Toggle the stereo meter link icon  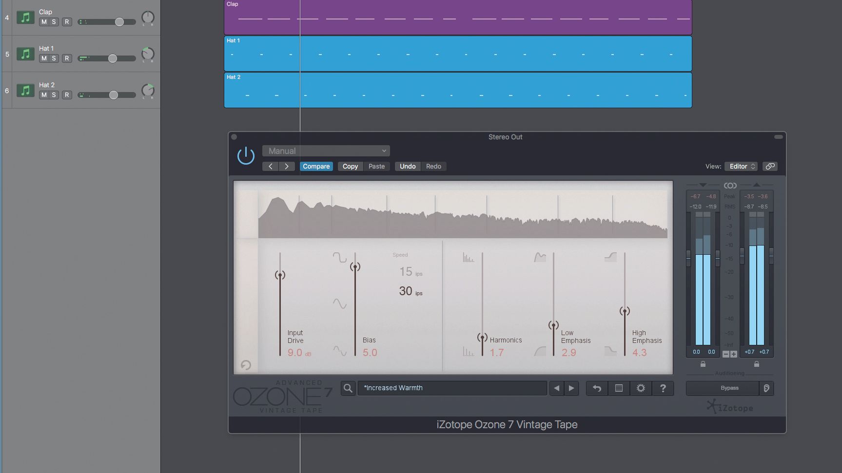point(729,185)
